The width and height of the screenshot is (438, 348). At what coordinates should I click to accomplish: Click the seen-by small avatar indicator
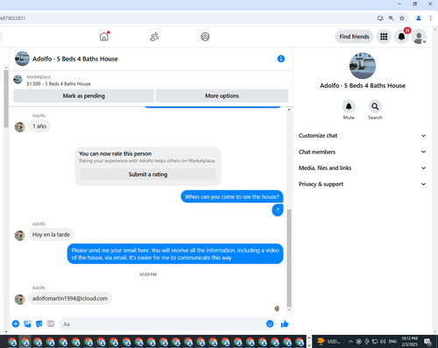point(277,309)
